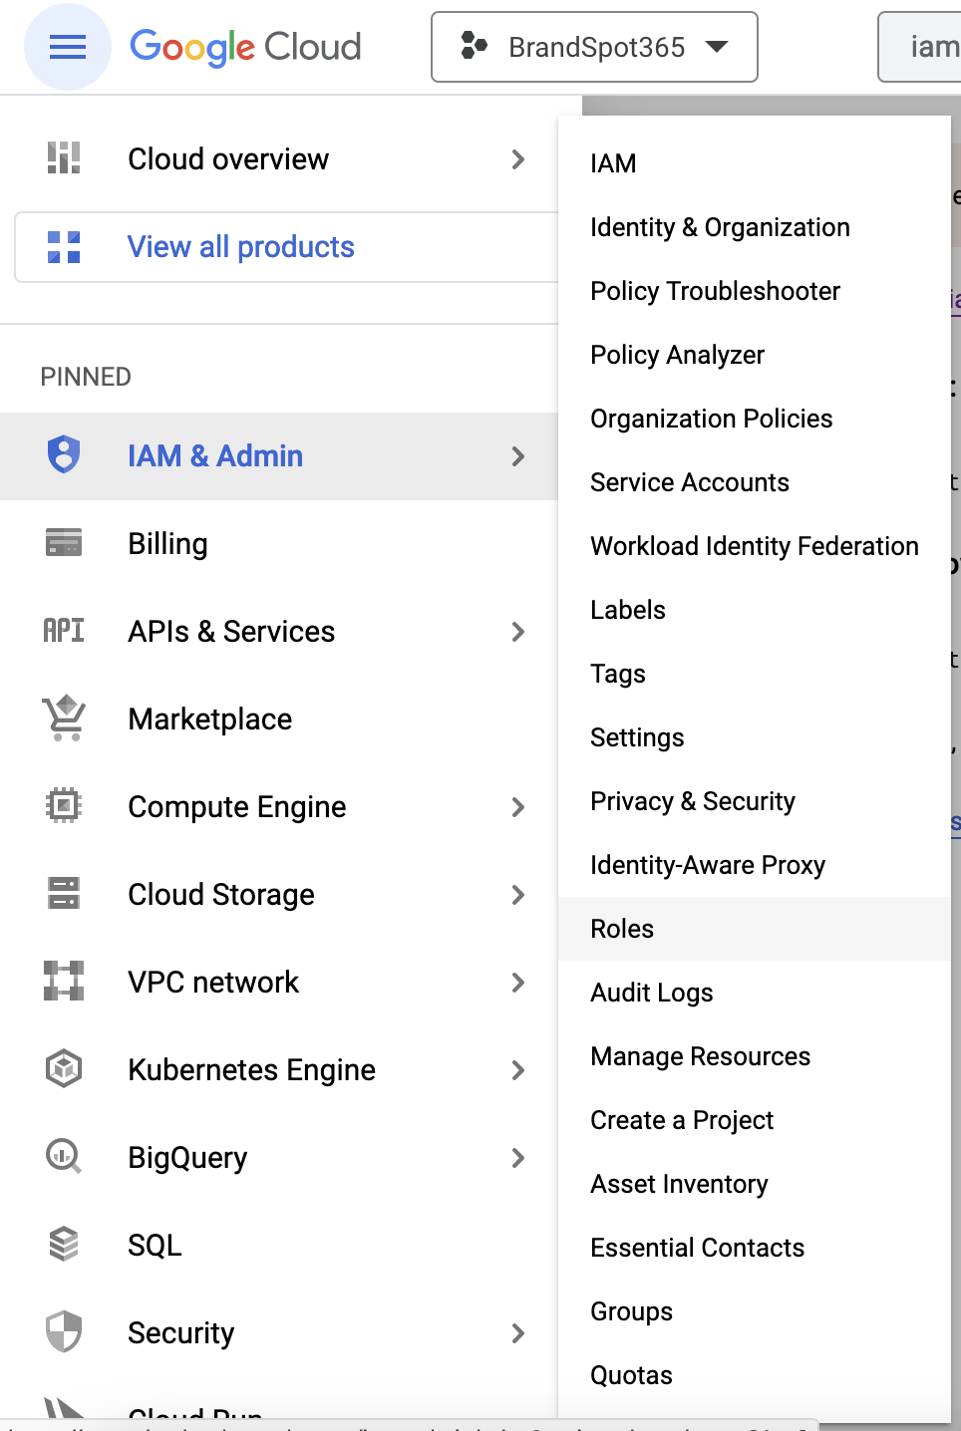961x1431 pixels.
Task: Expand the Cloud Storage submenu chevron
Action: [518, 895]
